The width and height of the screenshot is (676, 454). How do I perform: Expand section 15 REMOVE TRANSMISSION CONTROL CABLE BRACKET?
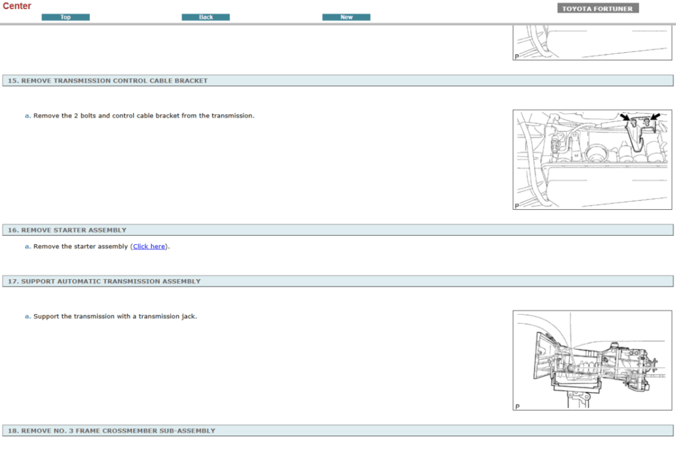pyautogui.click(x=338, y=81)
